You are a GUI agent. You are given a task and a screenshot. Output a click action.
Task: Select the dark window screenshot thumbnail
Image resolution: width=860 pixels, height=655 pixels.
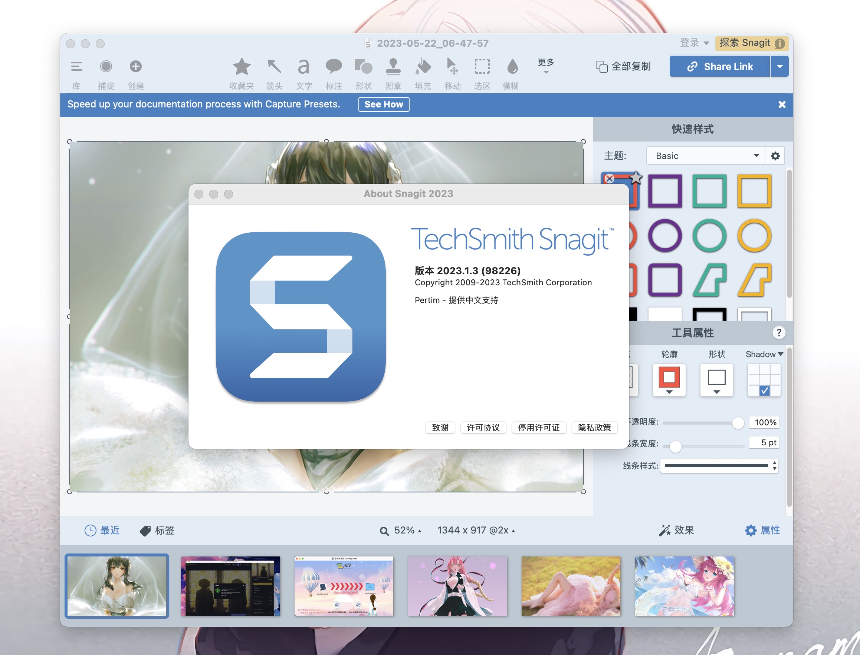[x=230, y=586]
